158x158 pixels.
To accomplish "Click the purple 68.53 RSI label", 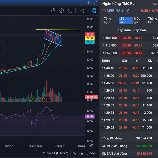I will pos(90,116).
